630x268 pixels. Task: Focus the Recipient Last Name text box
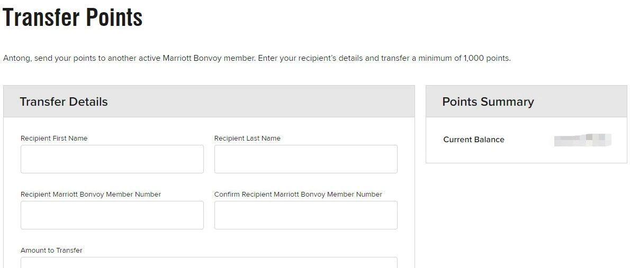(x=305, y=159)
